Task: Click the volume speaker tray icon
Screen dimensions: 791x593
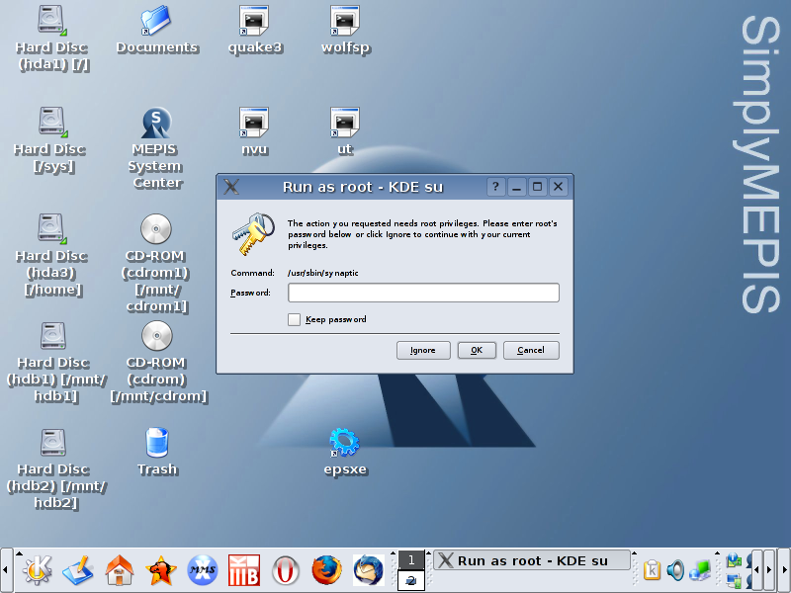Action: (x=676, y=569)
